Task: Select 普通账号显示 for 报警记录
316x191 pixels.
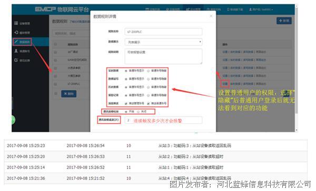Action: point(126,95)
